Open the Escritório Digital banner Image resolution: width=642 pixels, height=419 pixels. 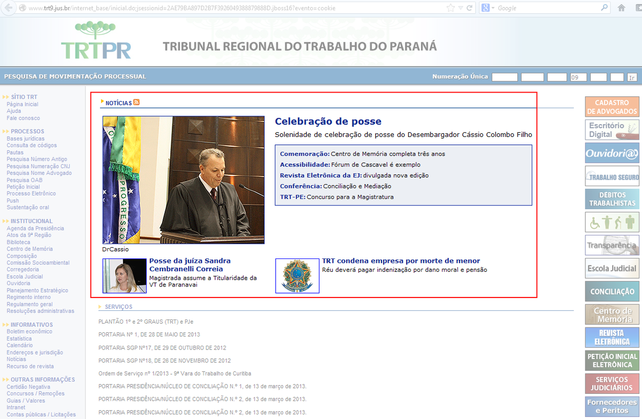[612, 129]
